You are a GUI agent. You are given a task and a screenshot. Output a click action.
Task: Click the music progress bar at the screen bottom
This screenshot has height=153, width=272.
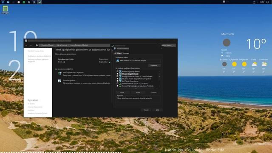tap(60, 152)
